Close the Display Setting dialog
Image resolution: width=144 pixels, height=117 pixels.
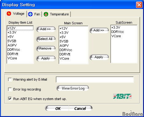(x=139, y=5)
